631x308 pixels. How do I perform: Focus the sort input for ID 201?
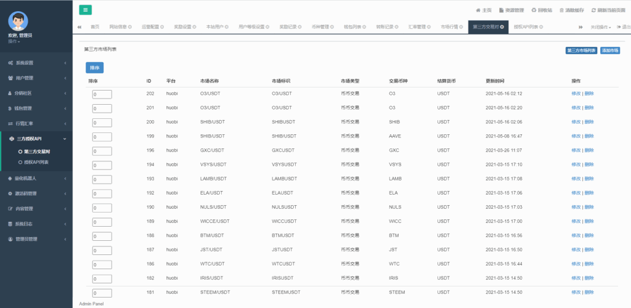(102, 108)
